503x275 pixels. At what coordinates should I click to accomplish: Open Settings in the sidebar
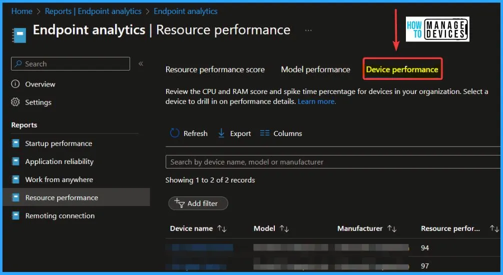[38, 102]
